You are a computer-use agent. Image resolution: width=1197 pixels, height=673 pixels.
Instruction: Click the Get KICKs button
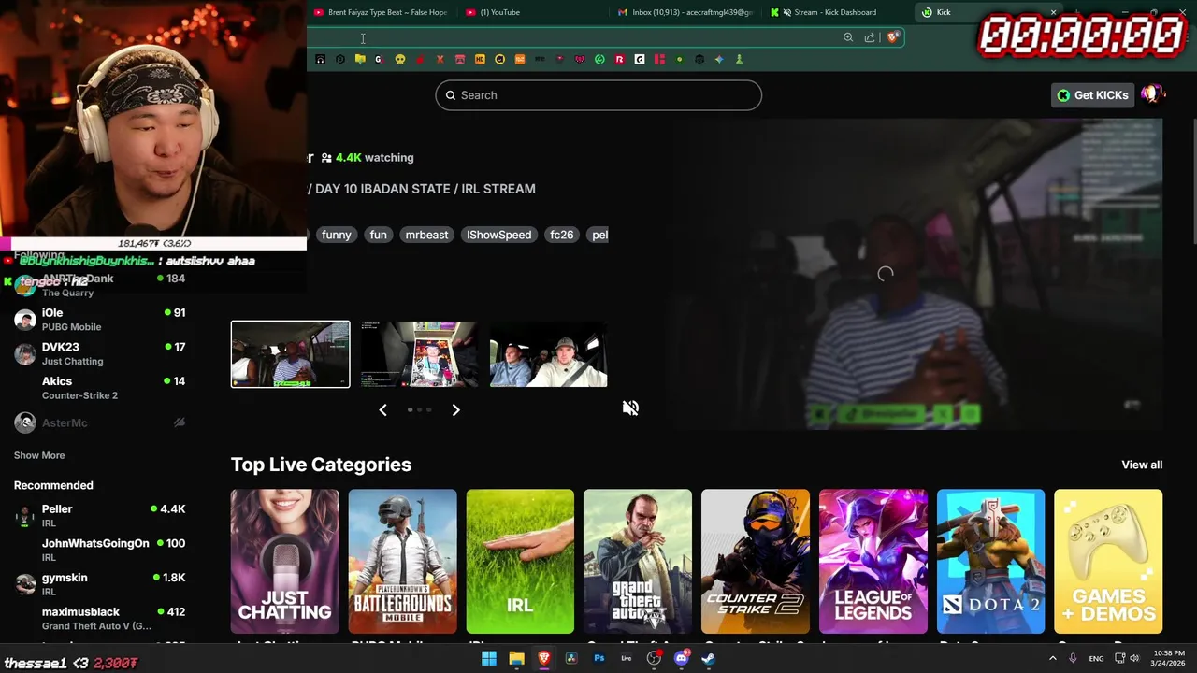[1092, 95]
